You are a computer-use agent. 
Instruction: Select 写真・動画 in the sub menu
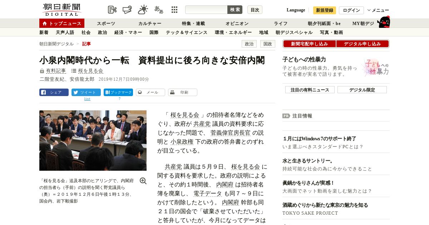click(x=331, y=32)
